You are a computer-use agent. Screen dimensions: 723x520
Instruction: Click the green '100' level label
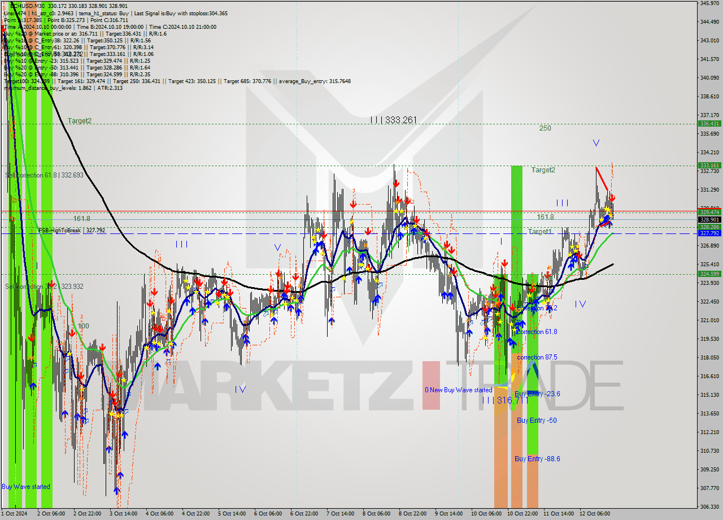(x=83, y=326)
